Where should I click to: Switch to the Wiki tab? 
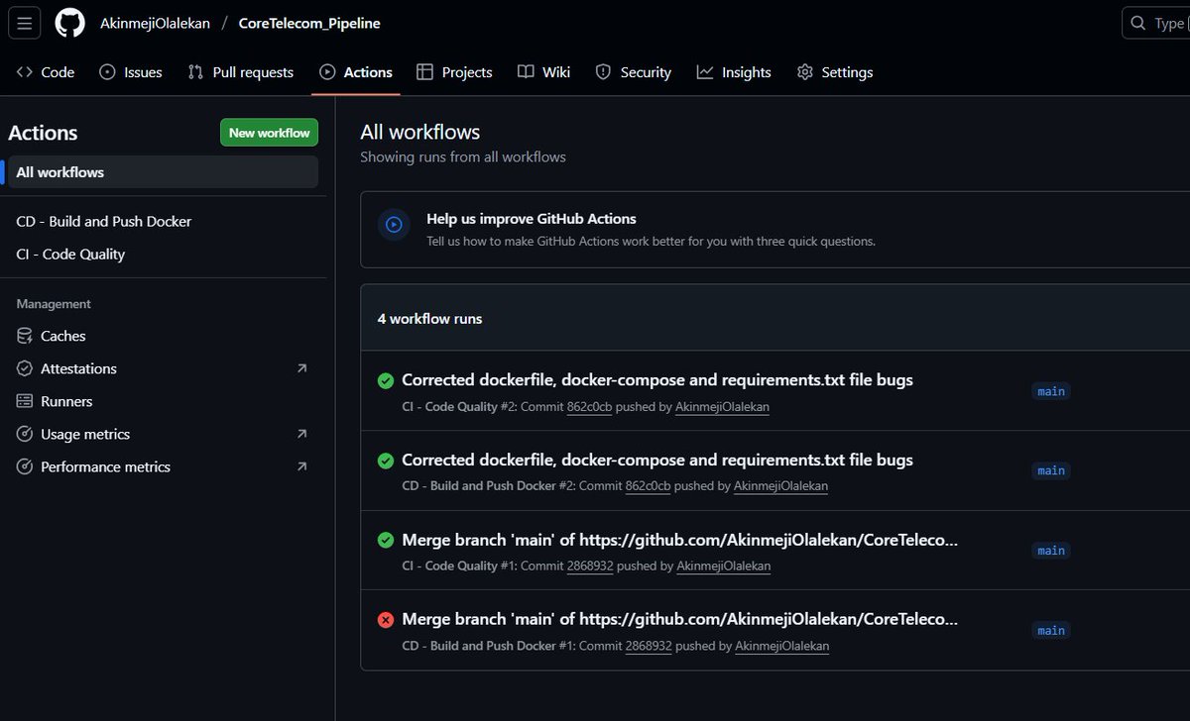543,72
